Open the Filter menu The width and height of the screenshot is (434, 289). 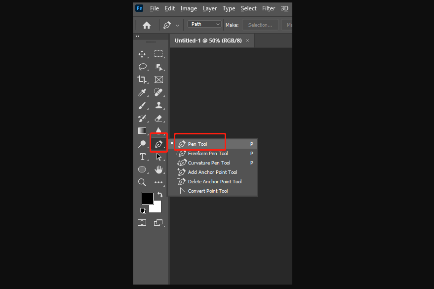coord(269,8)
